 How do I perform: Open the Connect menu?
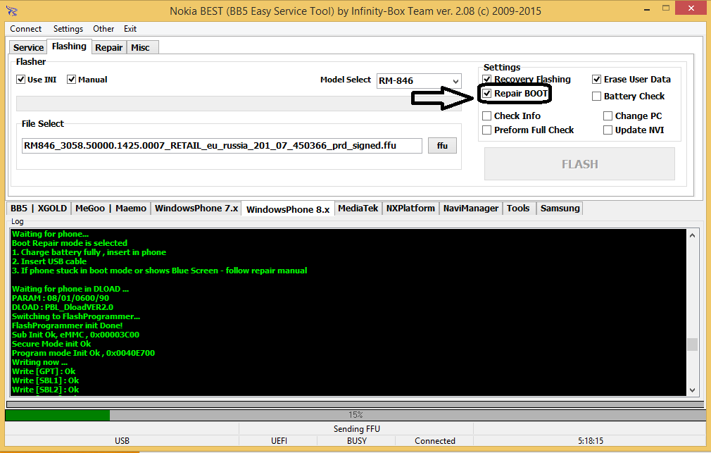[x=26, y=29]
